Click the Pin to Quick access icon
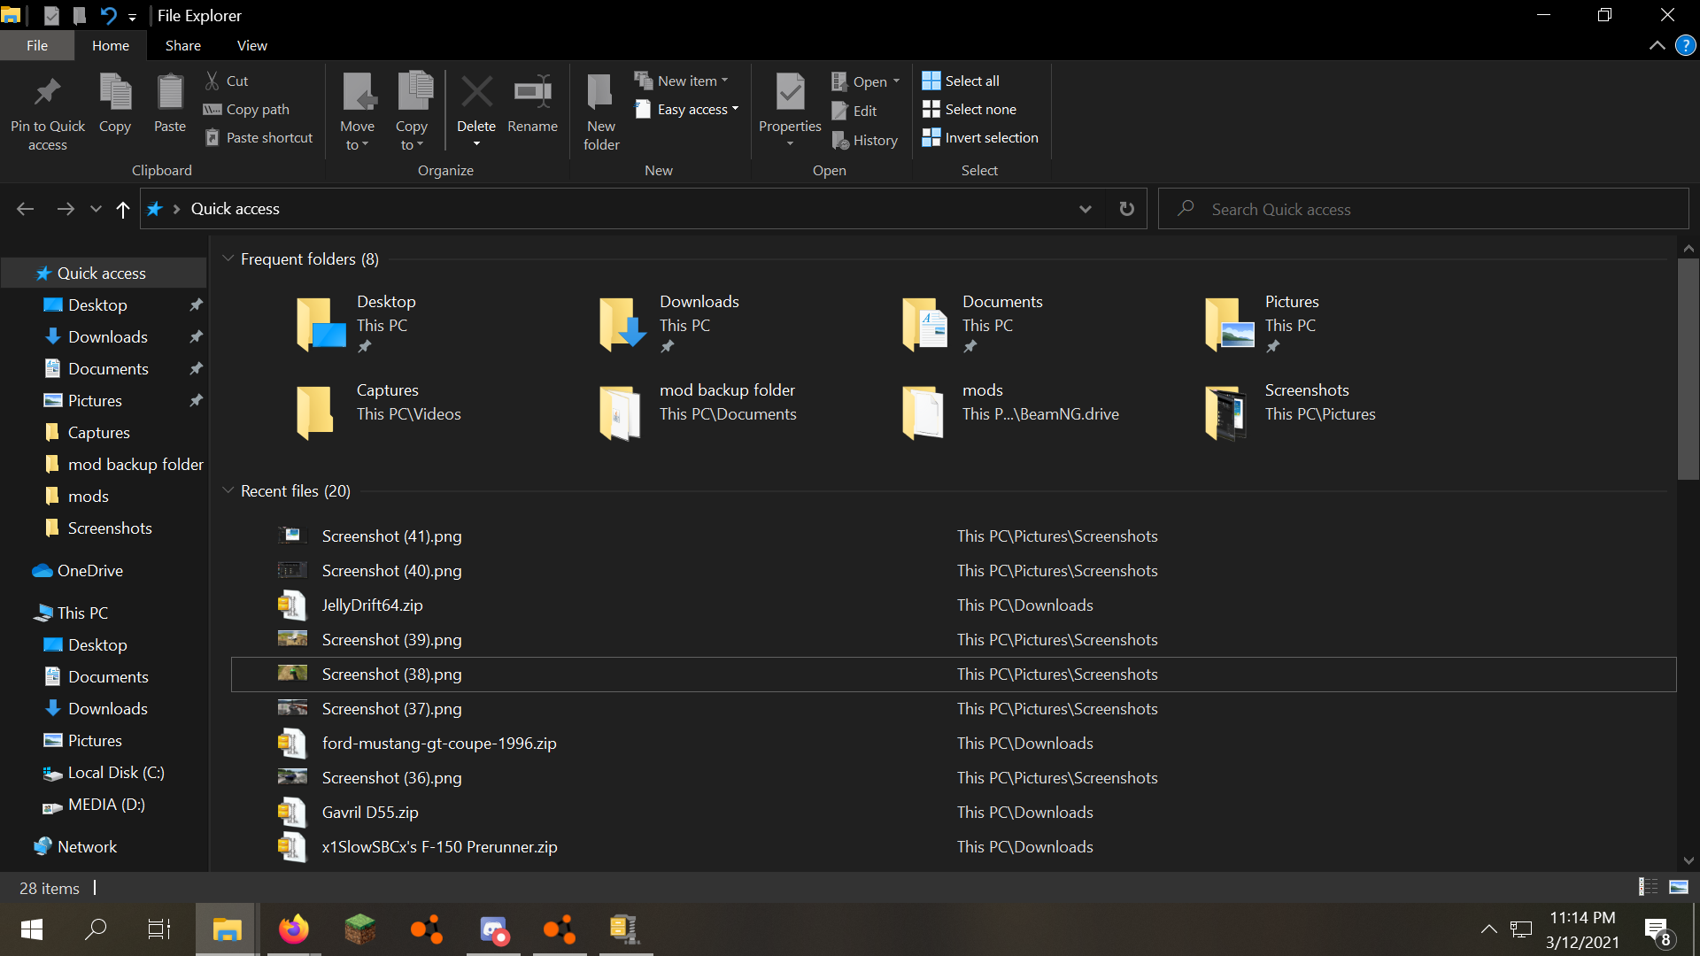Image resolution: width=1700 pixels, height=956 pixels. coord(47,93)
